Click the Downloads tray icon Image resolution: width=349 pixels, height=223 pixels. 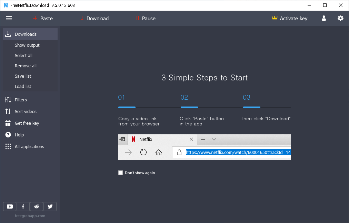click(8, 34)
